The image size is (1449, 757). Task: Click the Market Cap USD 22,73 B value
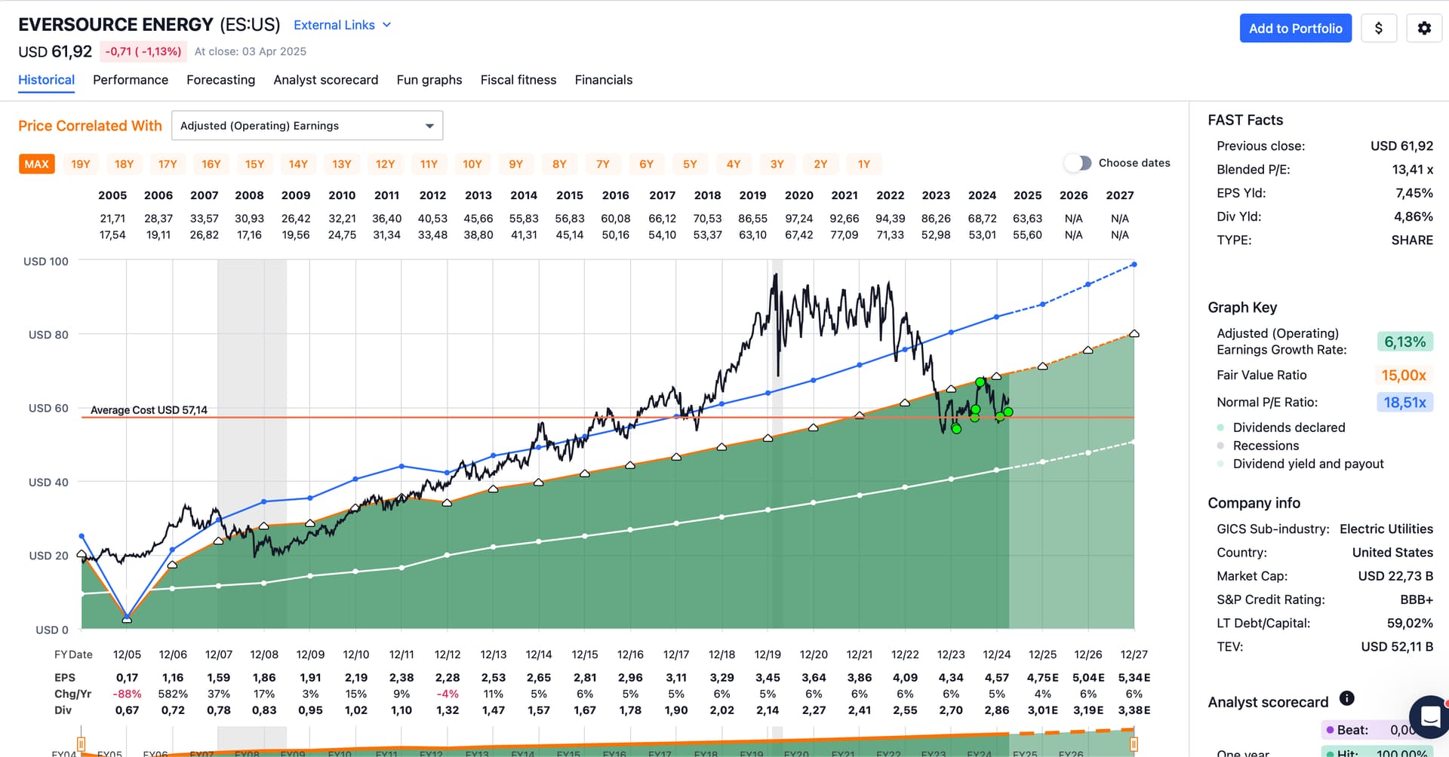[x=1395, y=576]
